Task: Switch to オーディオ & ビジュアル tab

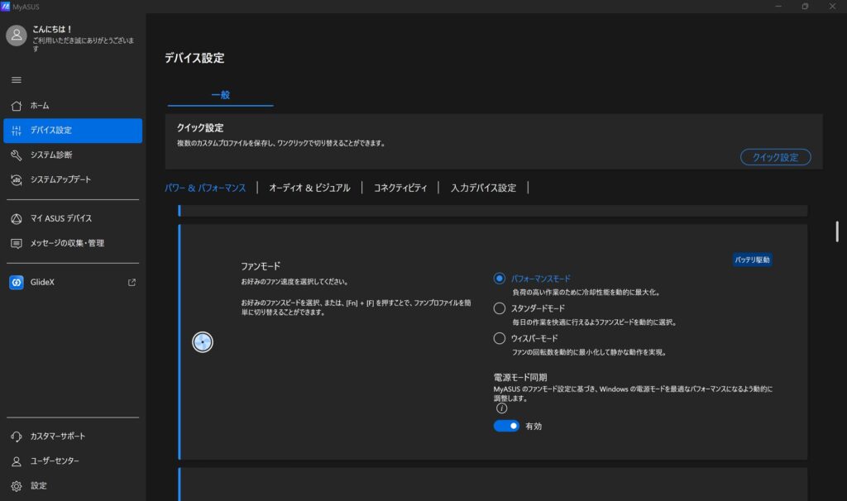Action: (x=309, y=188)
